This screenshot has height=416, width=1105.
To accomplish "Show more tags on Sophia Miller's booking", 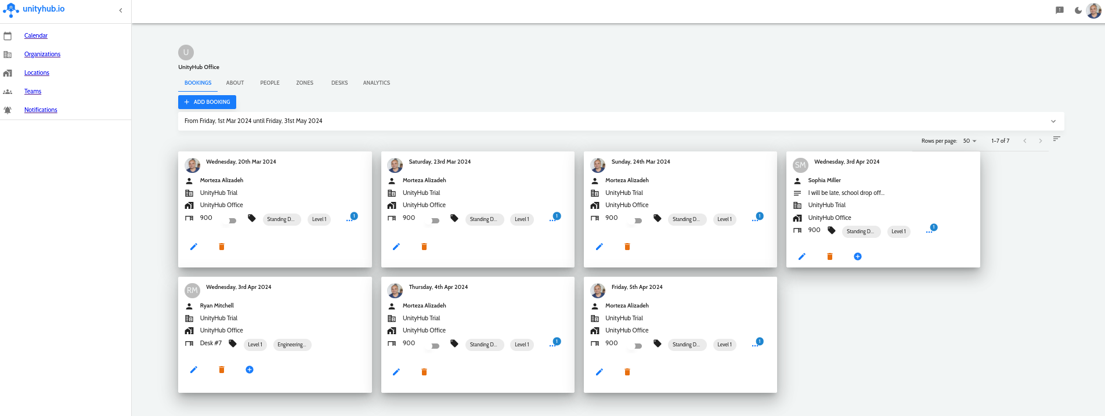I will click(930, 231).
